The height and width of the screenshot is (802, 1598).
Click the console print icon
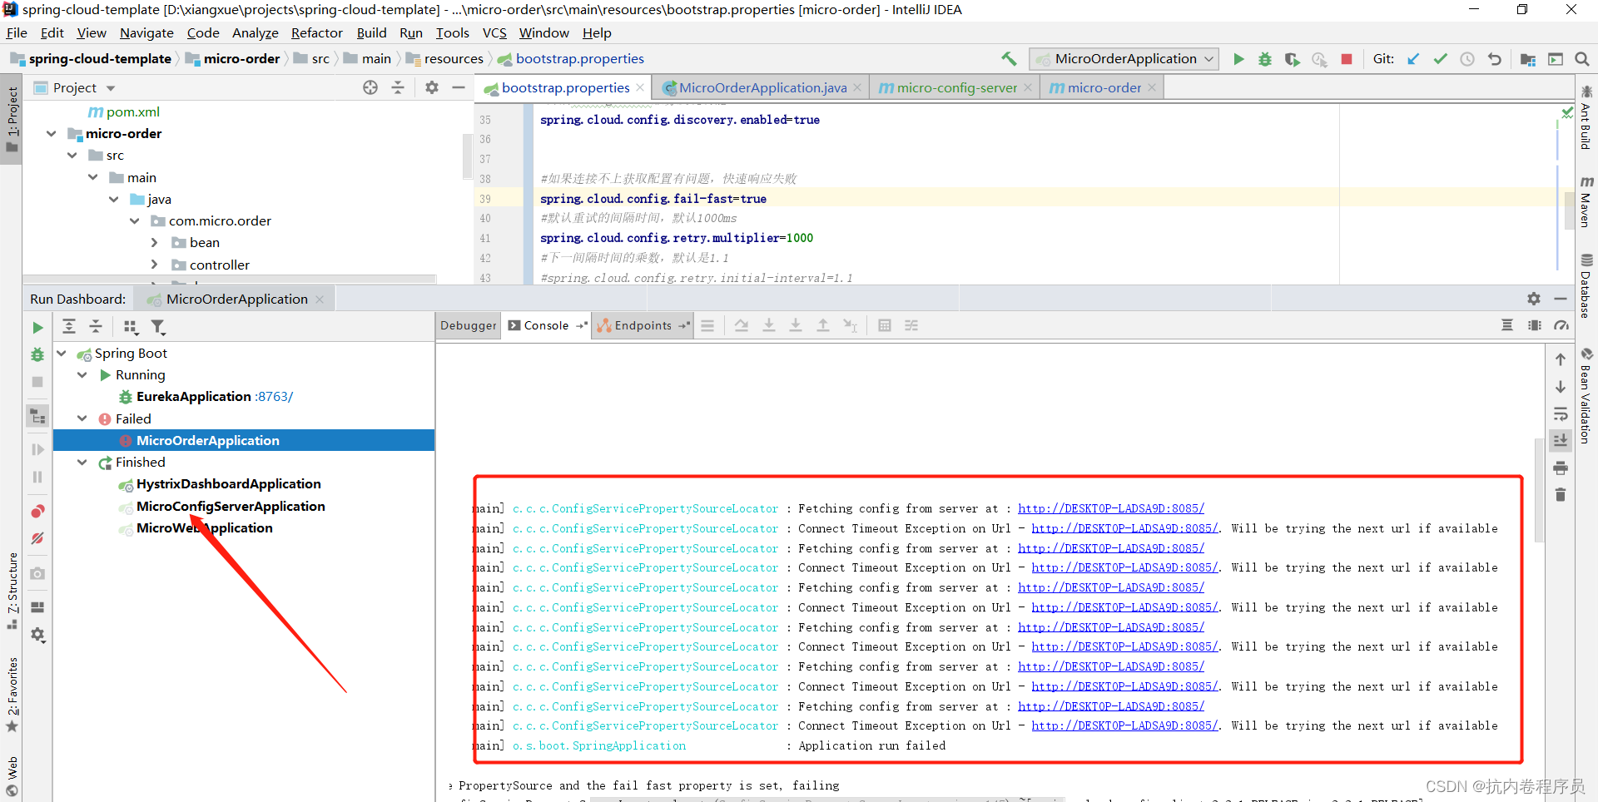tap(1561, 468)
